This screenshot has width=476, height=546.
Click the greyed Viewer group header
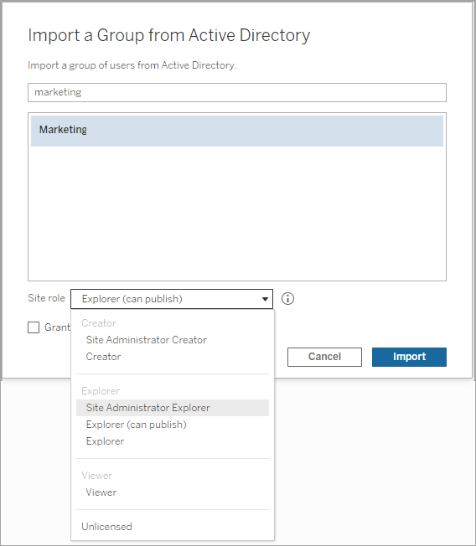click(97, 476)
